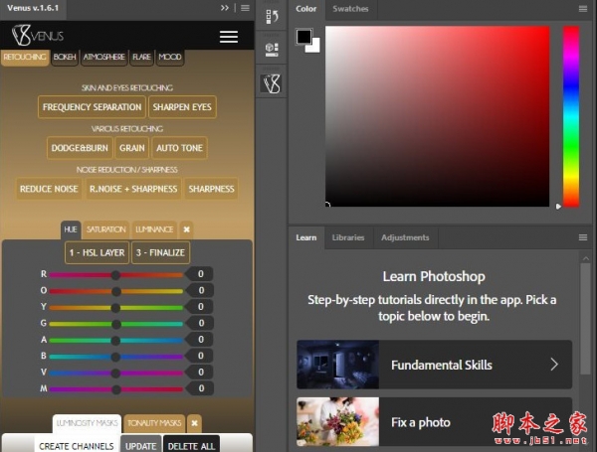Expand the Fundamental Skills chevron
The height and width of the screenshot is (452, 597).
pyautogui.click(x=554, y=365)
